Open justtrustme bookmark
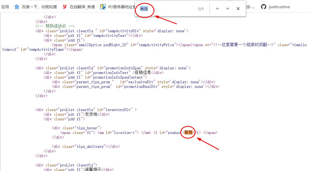 (x=279, y=7)
